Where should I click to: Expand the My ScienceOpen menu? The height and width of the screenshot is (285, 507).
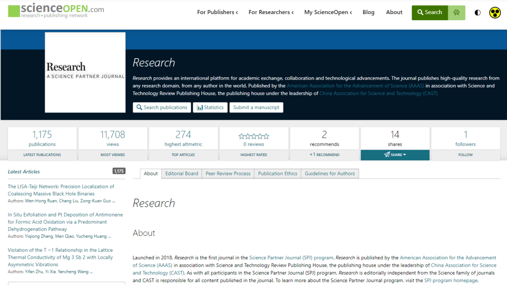tap(328, 12)
